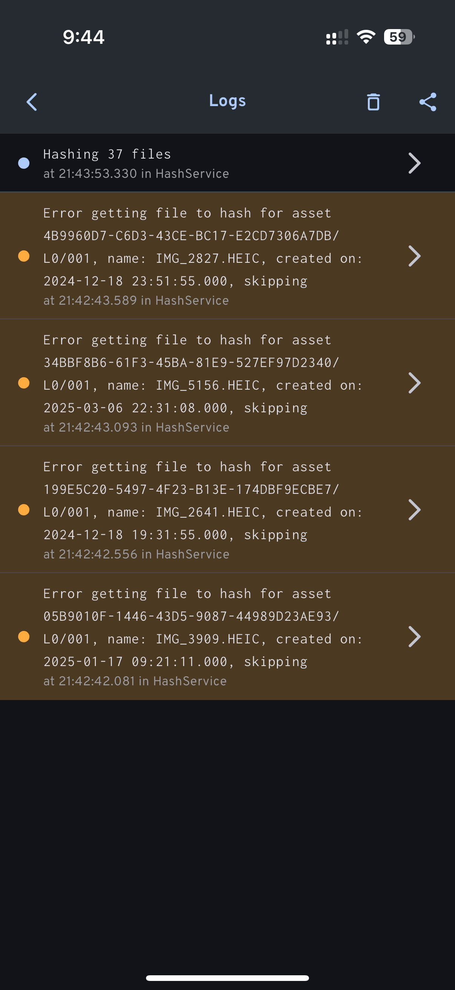The image size is (455, 990).
Task: Expand the IMG_2827.HEIC error chevron
Action: 414,256
